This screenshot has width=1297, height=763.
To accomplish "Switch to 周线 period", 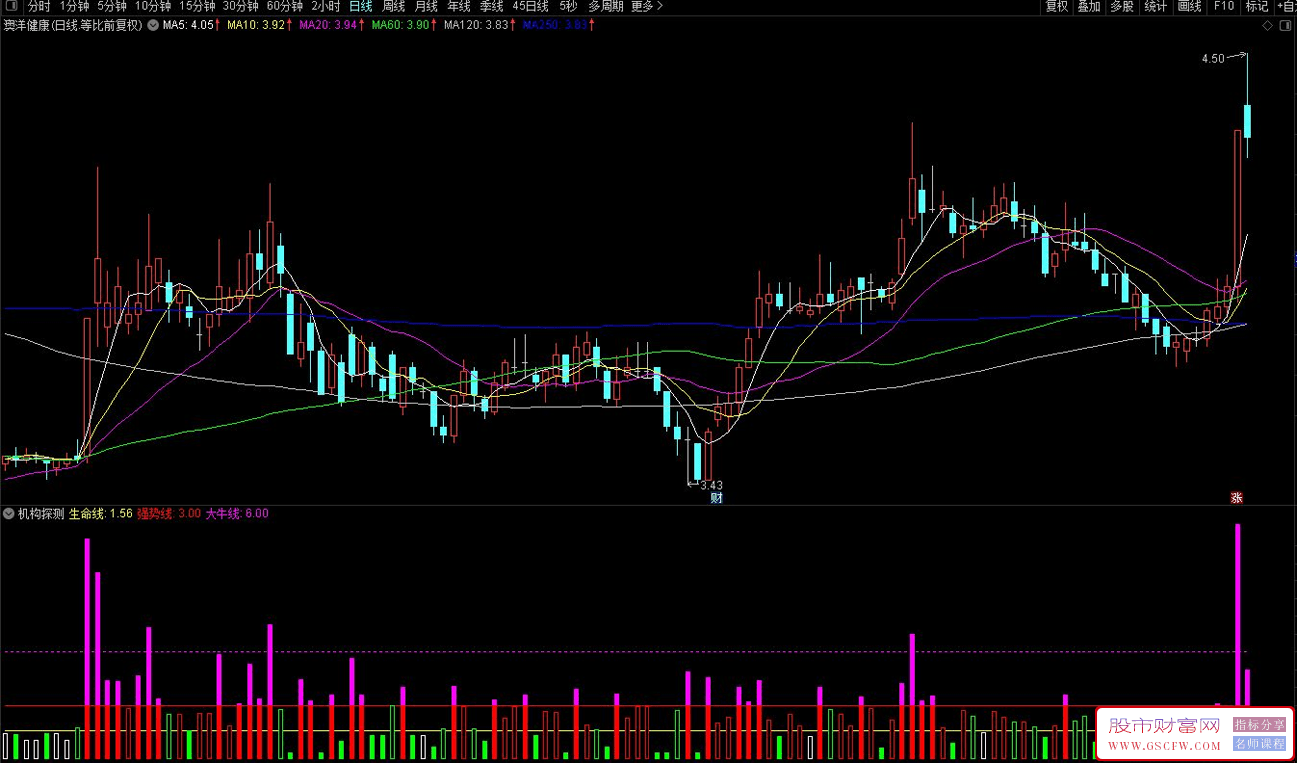I will pyautogui.click(x=394, y=6).
